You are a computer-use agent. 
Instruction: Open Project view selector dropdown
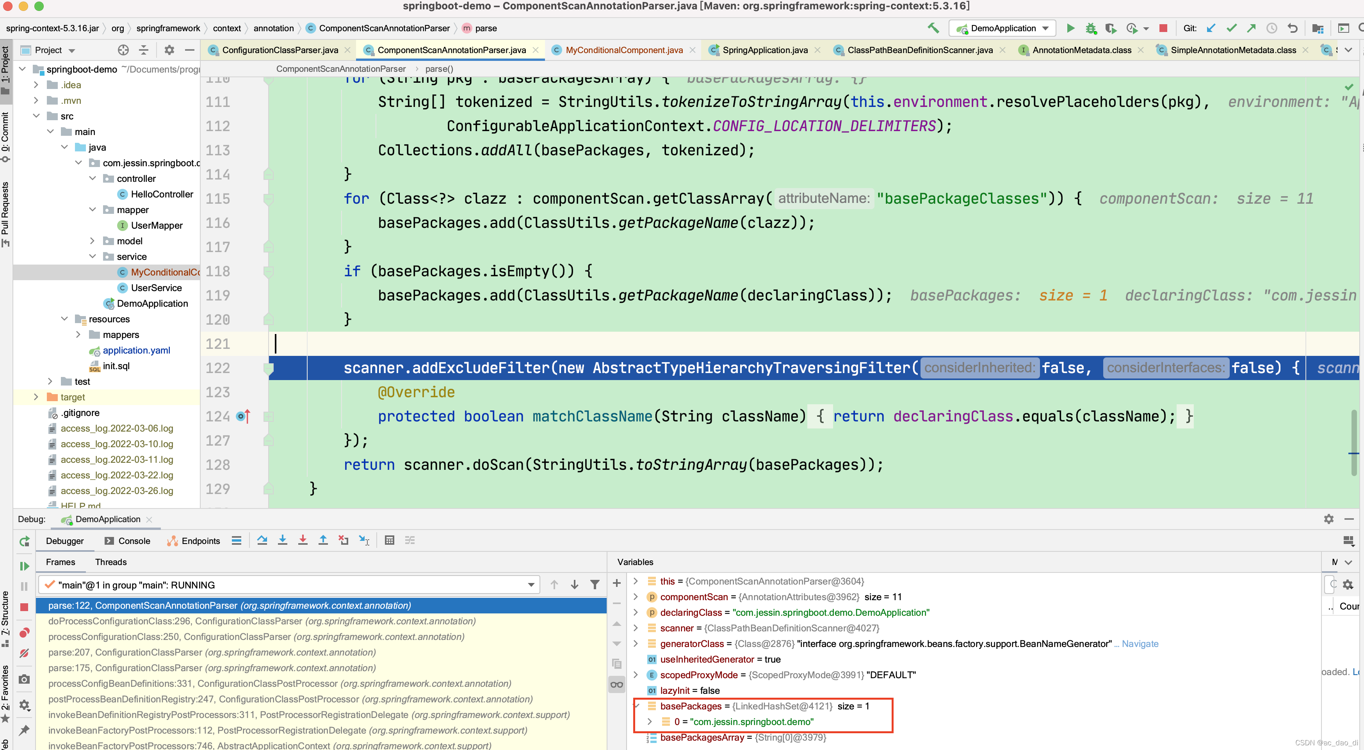[x=55, y=50]
